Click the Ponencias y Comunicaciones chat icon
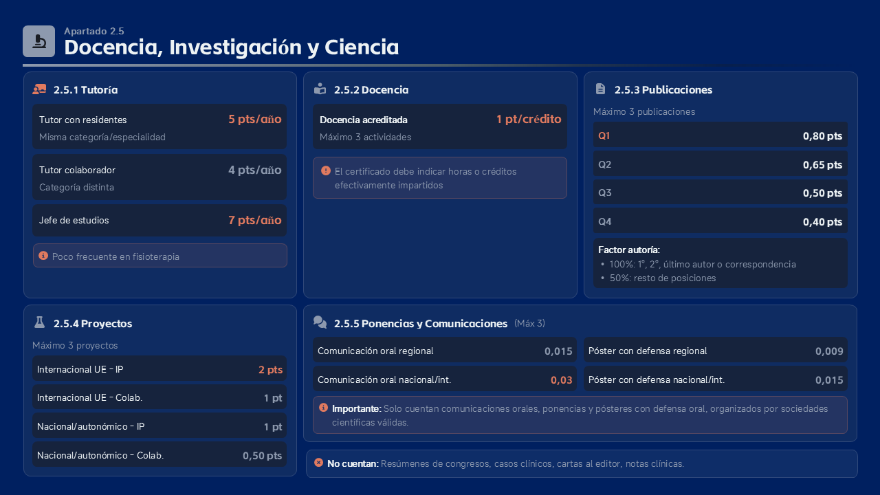This screenshot has height=495, width=880. pyautogui.click(x=320, y=322)
